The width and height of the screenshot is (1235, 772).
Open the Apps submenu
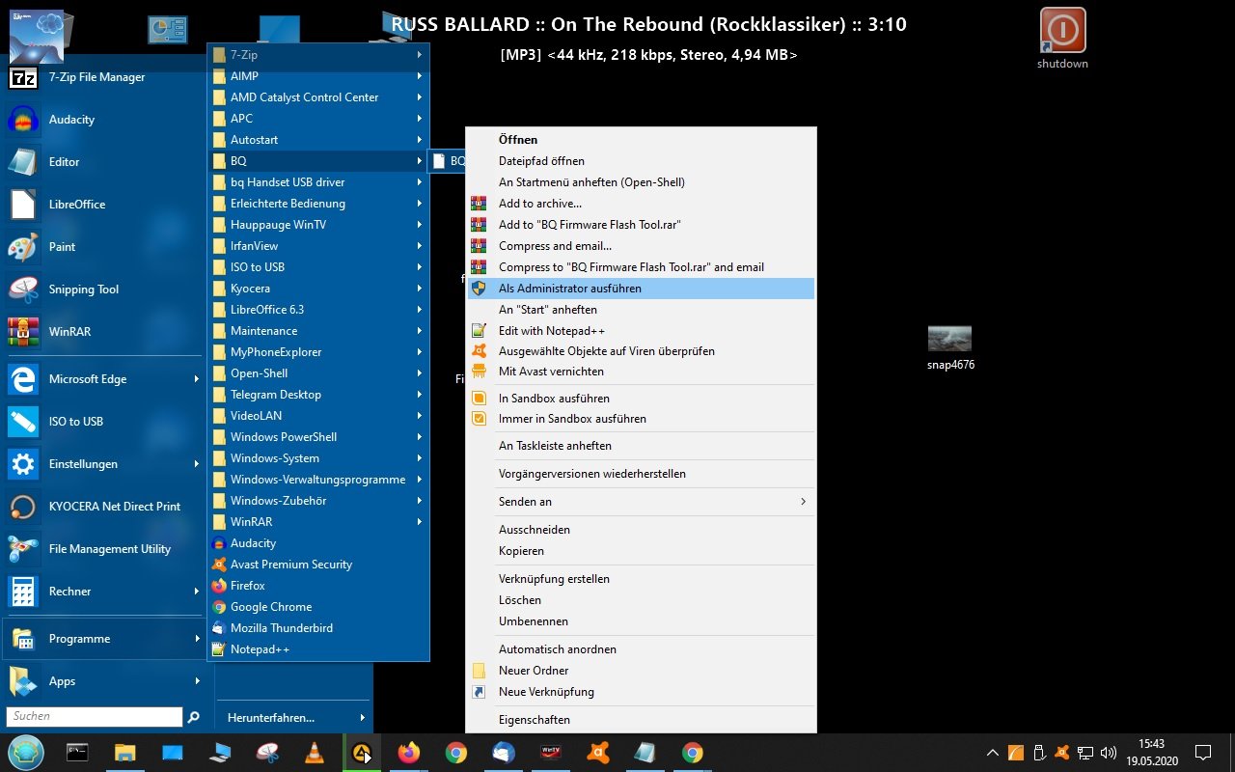(x=103, y=681)
